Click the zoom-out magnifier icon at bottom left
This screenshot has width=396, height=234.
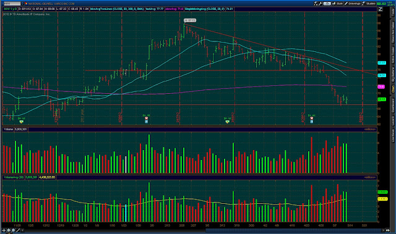coord(13,230)
